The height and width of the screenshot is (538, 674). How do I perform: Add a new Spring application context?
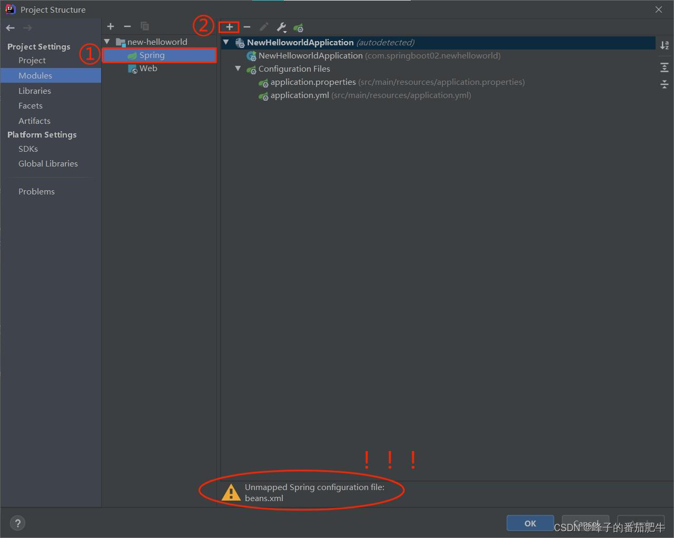(230, 27)
